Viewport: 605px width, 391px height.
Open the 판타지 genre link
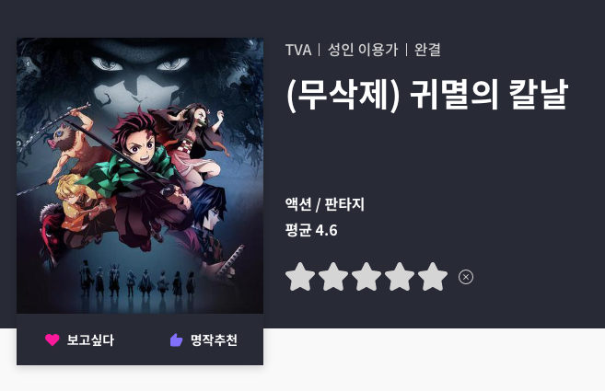[x=344, y=204]
